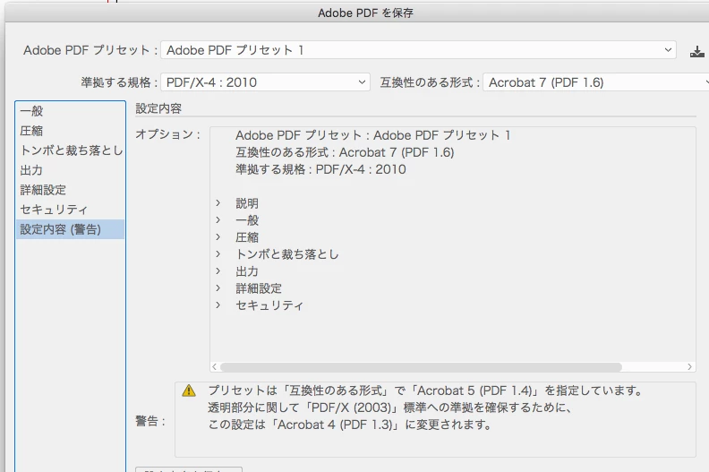Click warning text mentioning 'Acrobat 5 (PDF 1.4)'

click(425, 390)
